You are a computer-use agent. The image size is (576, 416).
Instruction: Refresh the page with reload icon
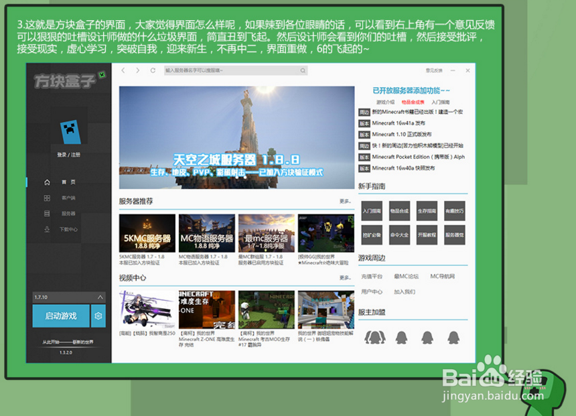pyautogui.click(x=153, y=70)
